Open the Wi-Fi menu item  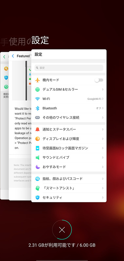click(69, 99)
